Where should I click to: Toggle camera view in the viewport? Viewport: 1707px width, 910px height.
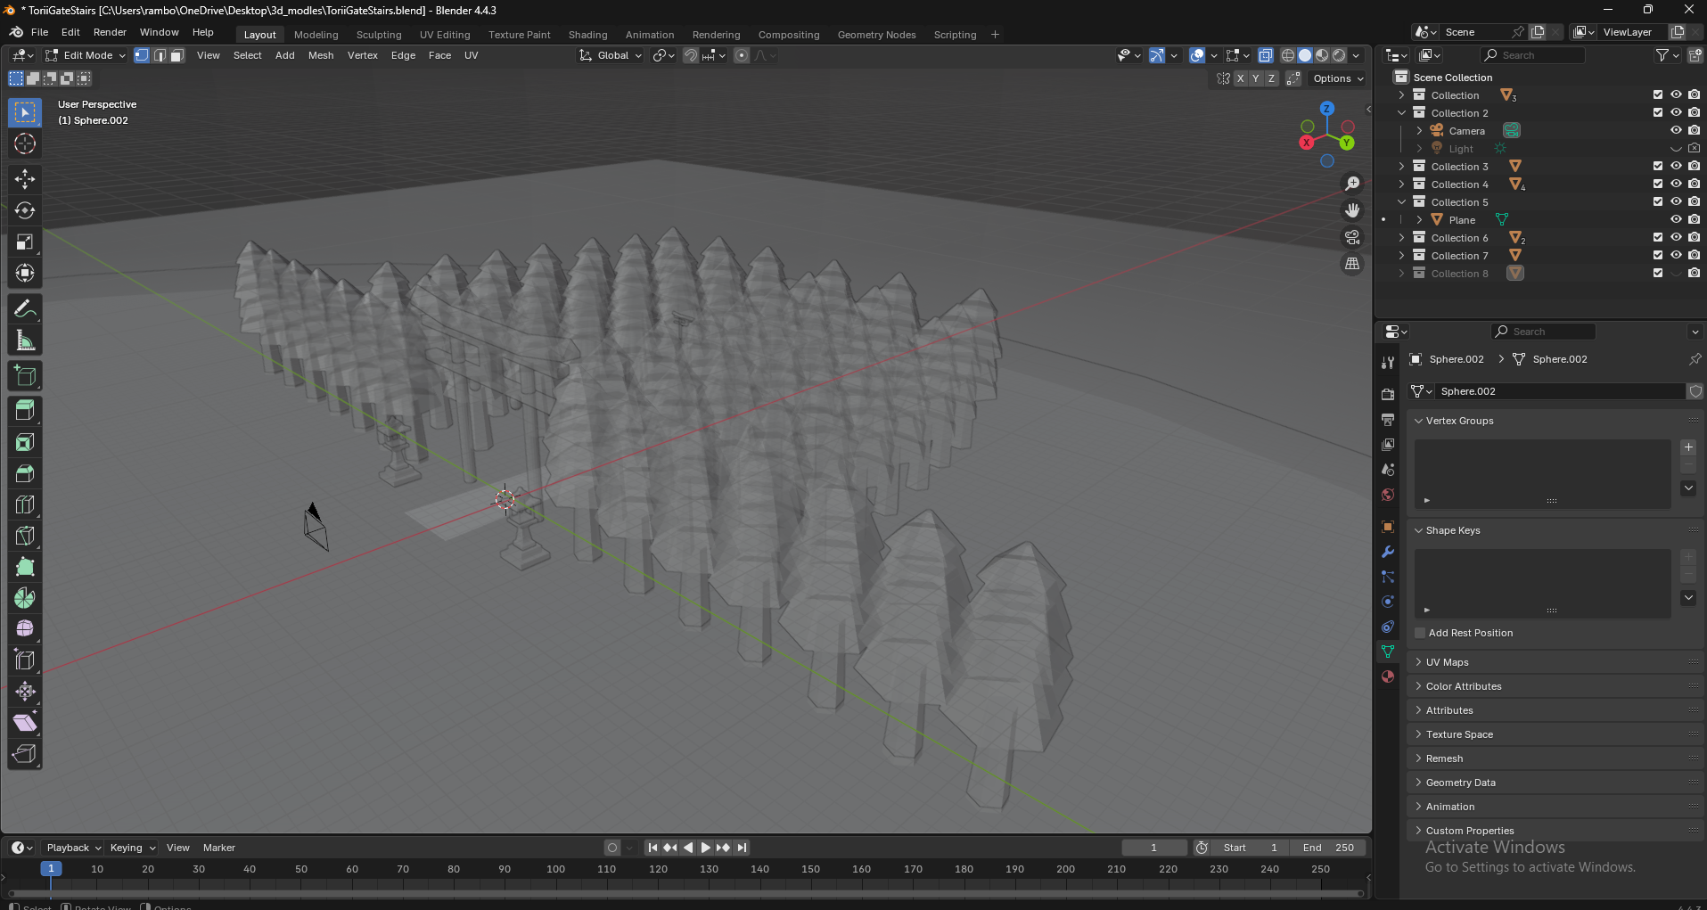coord(1352,237)
